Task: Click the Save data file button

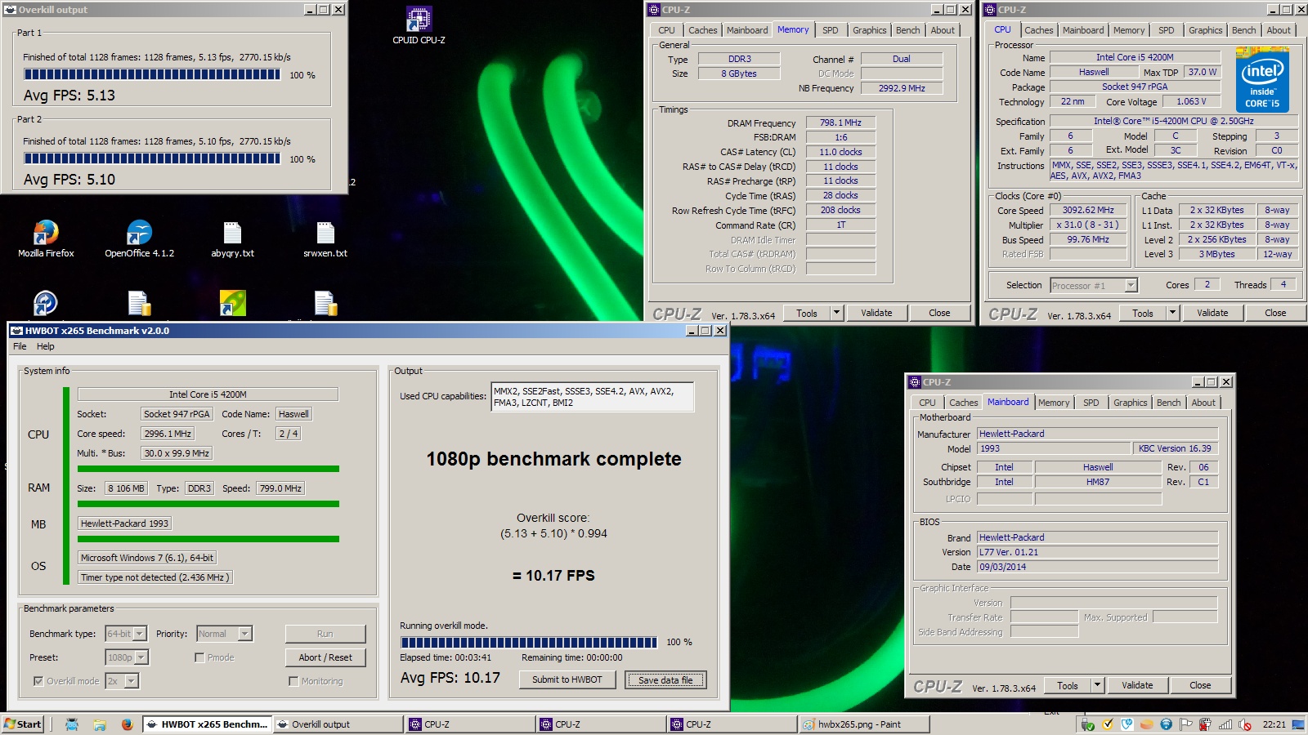Action: click(x=665, y=679)
